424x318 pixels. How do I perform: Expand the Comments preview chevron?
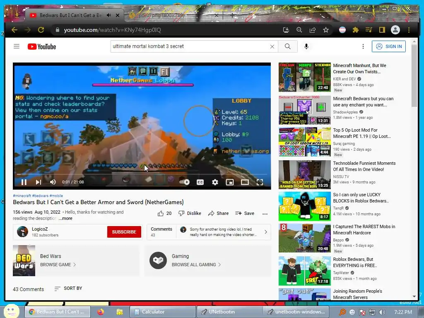tap(266, 232)
